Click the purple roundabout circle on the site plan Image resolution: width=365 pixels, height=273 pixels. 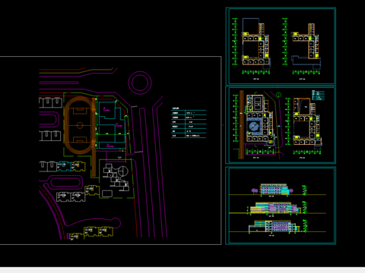coord(140,83)
